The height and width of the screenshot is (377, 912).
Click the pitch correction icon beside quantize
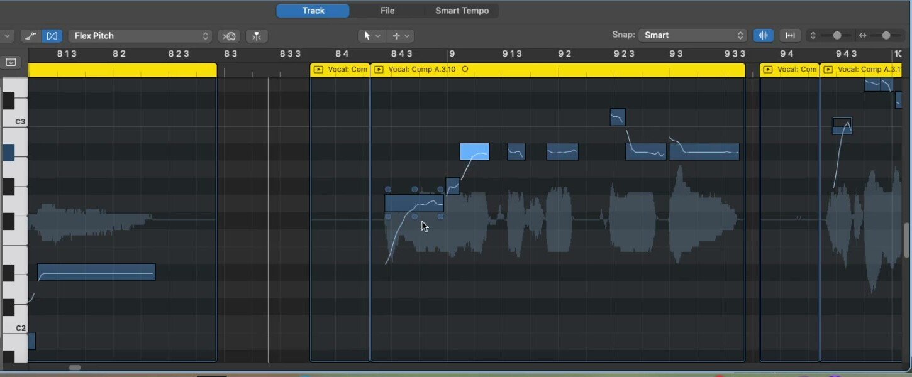click(257, 36)
